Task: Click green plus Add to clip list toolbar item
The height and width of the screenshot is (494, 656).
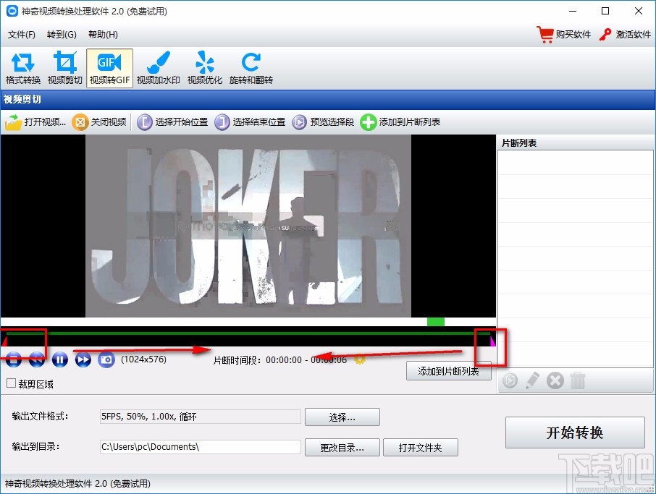Action: tap(400, 122)
